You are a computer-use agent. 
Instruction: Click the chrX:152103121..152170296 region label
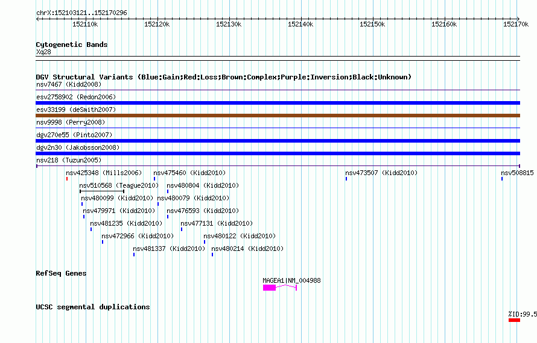point(81,13)
